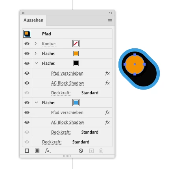Toggle visibility of the orange Fläche
This screenshot has height=169, width=170.
27,53
